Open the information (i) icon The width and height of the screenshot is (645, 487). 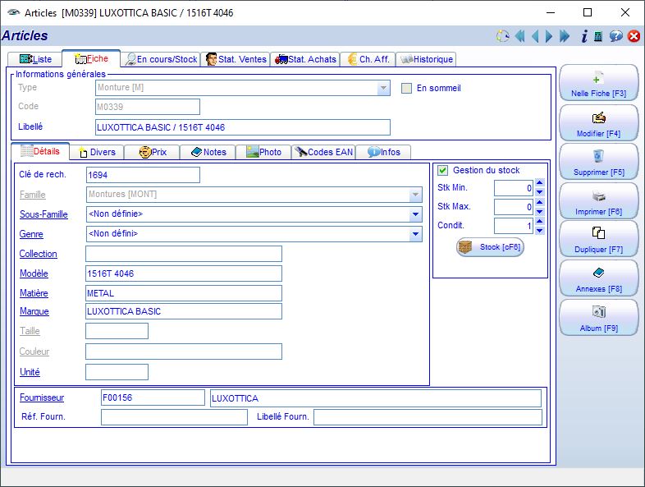click(x=584, y=36)
